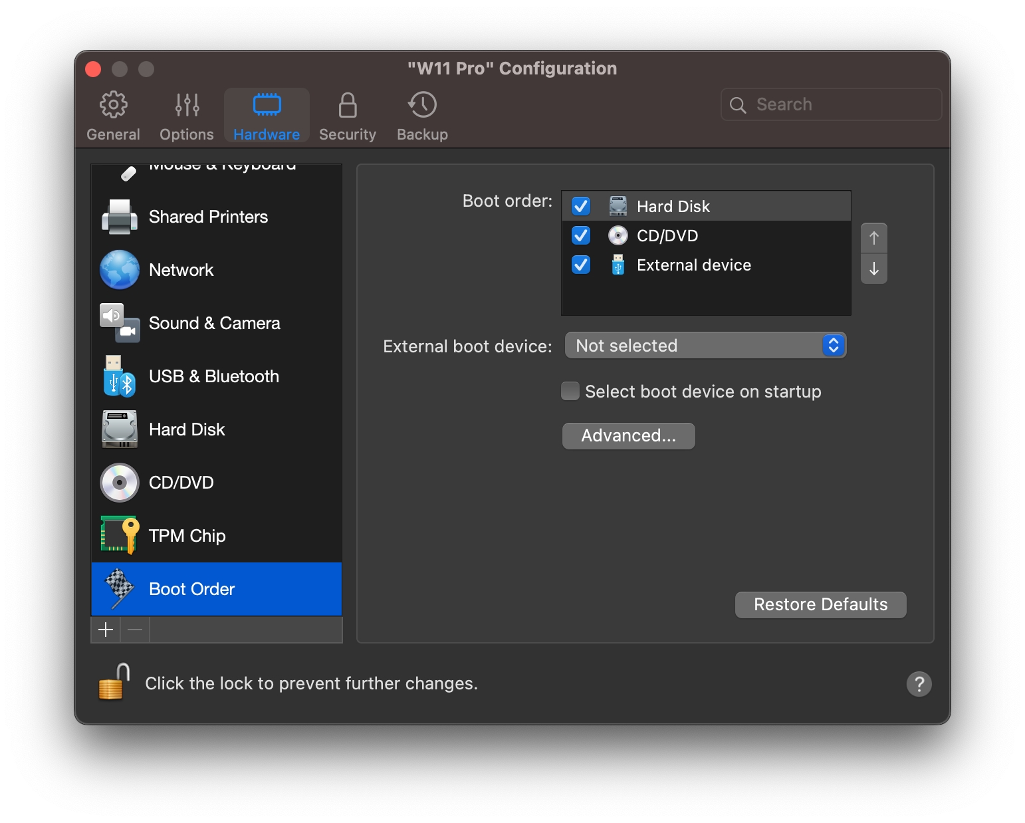Select the CD/DVD sidebar item

click(181, 483)
